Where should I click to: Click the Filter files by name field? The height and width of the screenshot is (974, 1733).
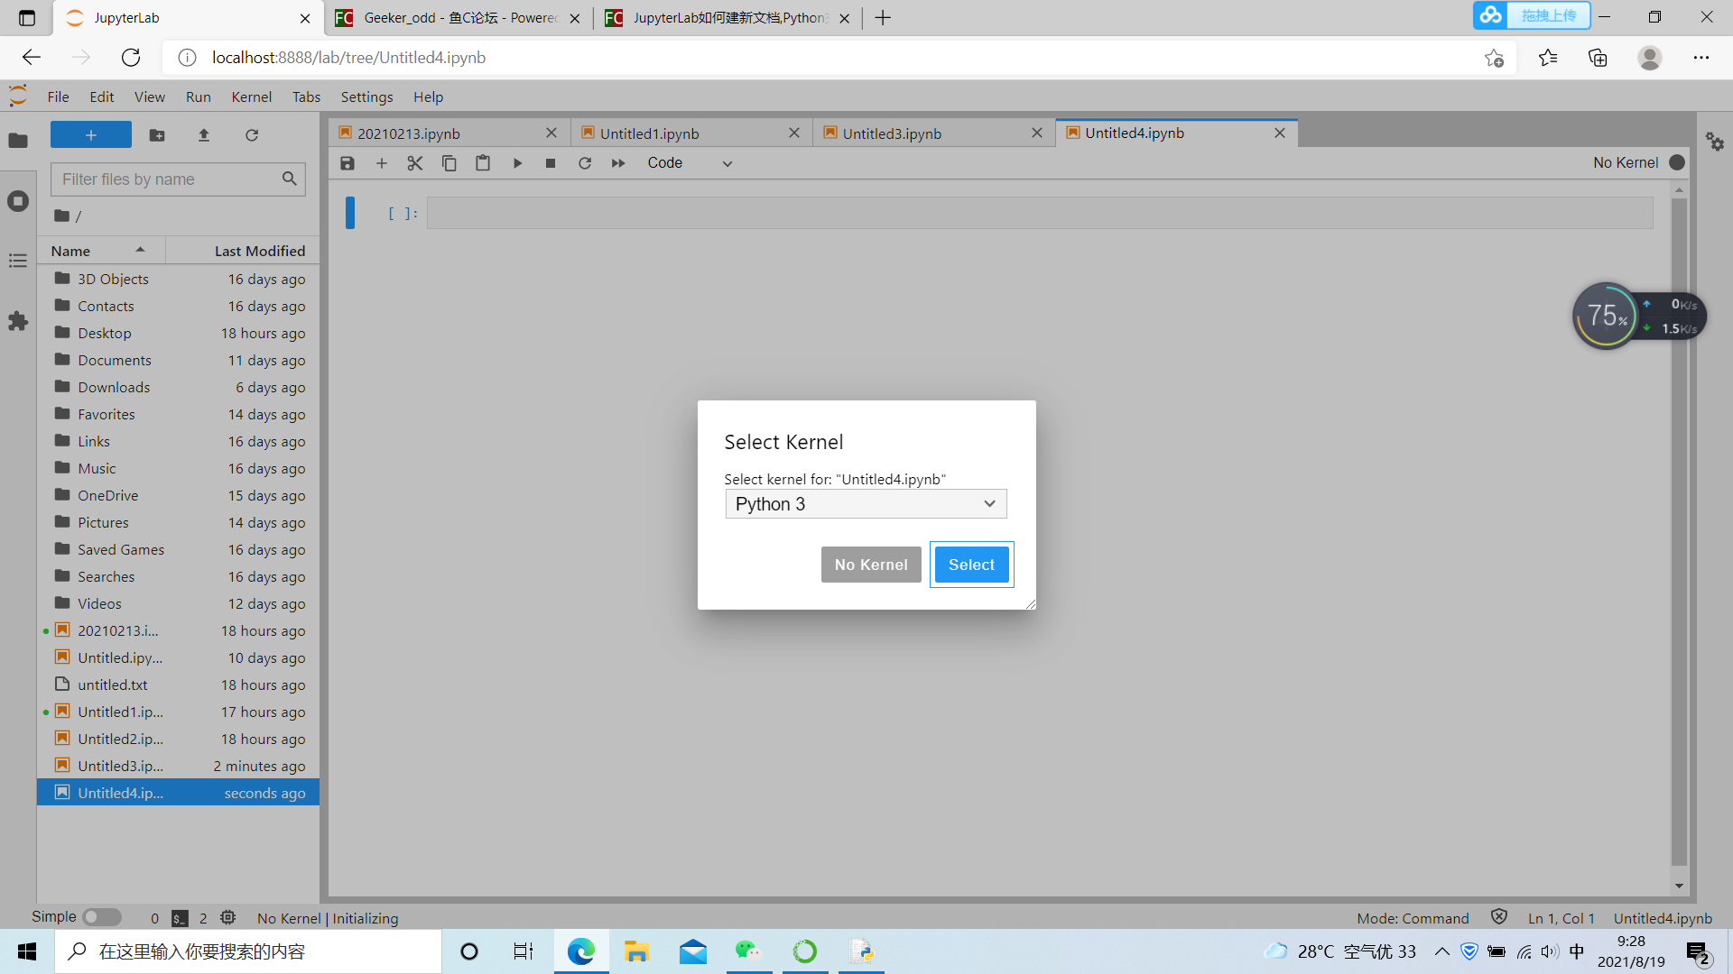tap(178, 179)
